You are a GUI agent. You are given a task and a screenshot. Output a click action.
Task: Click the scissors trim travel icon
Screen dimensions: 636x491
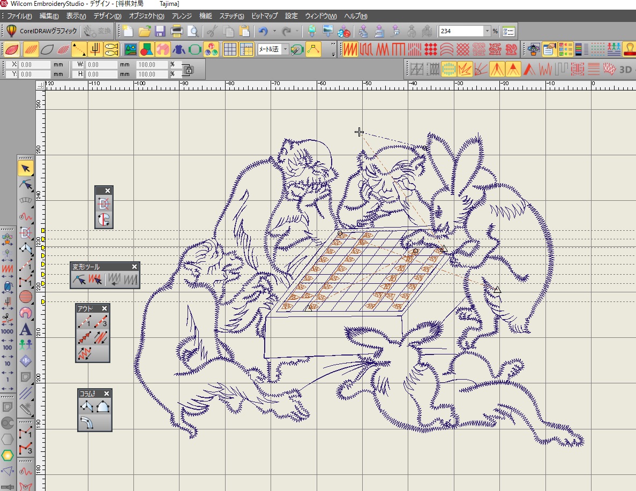pyautogui.click(x=8, y=319)
